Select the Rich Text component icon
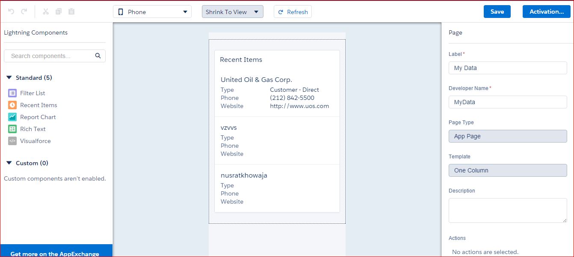The height and width of the screenshot is (257, 574). pos(12,129)
